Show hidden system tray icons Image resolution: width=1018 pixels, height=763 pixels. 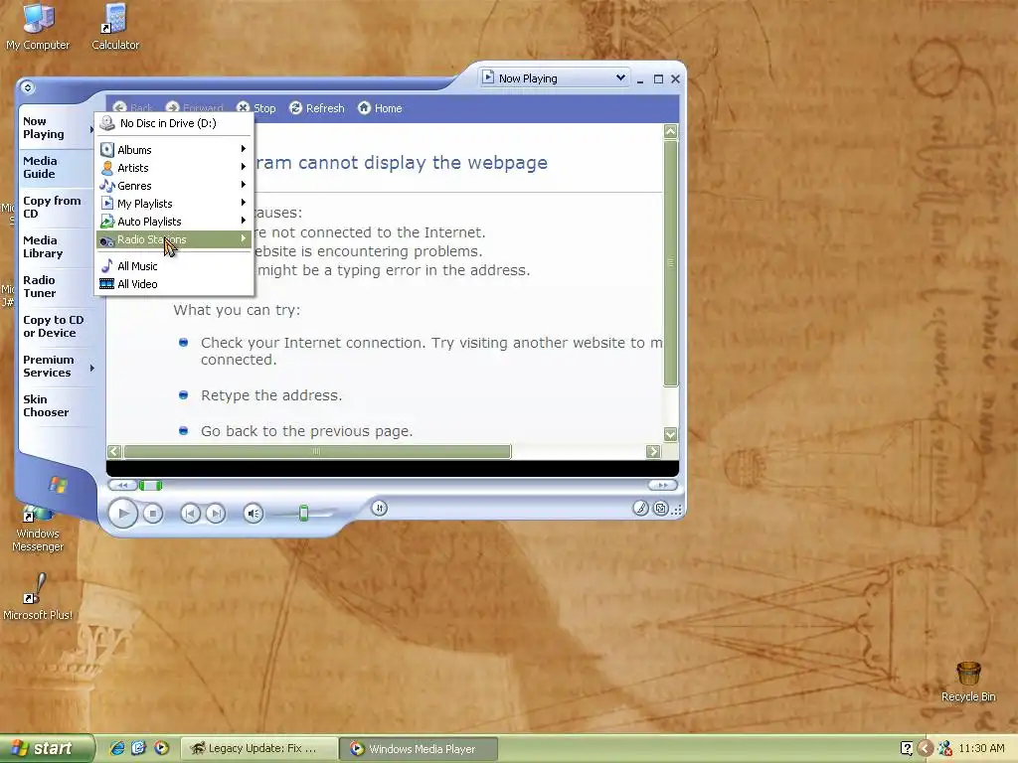pos(926,749)
